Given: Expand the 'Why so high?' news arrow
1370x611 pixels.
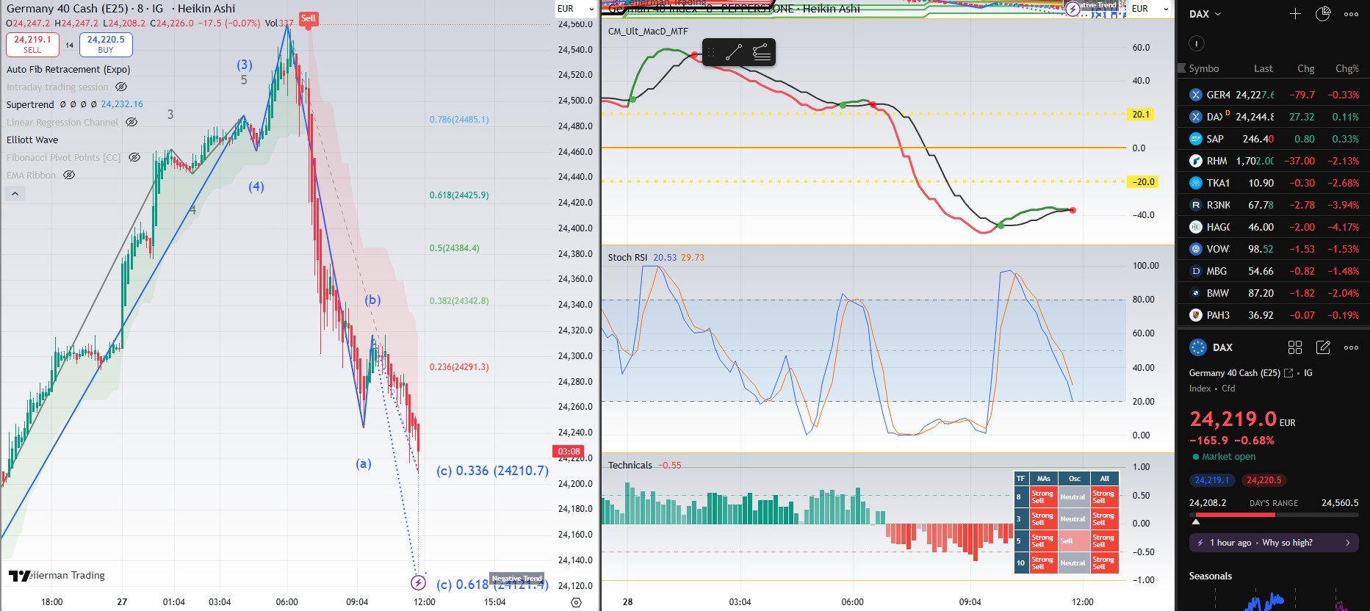Looking at the screenshot, I should click(x=1347, y=543).
